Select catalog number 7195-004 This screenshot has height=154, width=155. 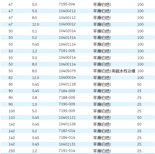click(67, 4)
